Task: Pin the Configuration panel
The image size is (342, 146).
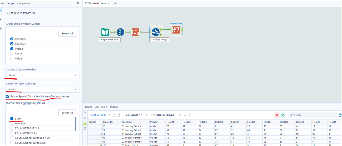Action: tap(78, 3)
